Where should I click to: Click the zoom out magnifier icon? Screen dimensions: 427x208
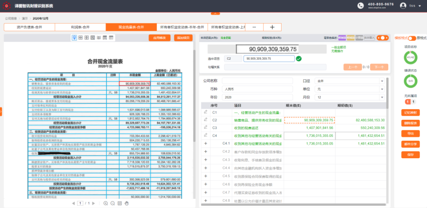pos(112,203)
